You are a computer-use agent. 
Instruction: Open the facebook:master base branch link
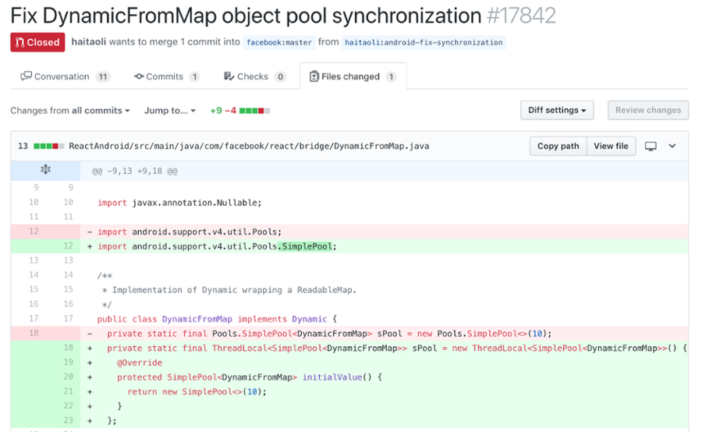[x=280, y=42]
